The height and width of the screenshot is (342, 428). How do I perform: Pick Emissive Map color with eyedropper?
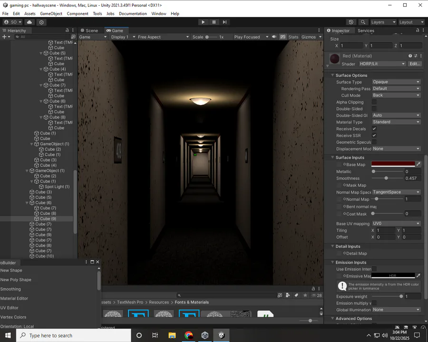coord(418,275)
